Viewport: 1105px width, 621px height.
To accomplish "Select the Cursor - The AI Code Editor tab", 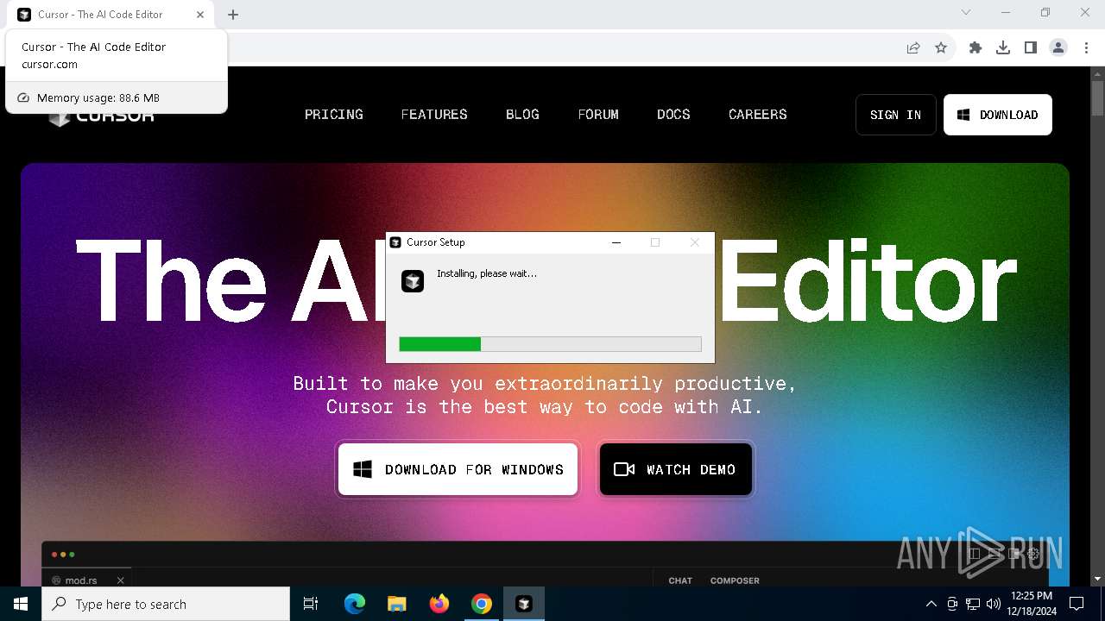I will point(110,15).
